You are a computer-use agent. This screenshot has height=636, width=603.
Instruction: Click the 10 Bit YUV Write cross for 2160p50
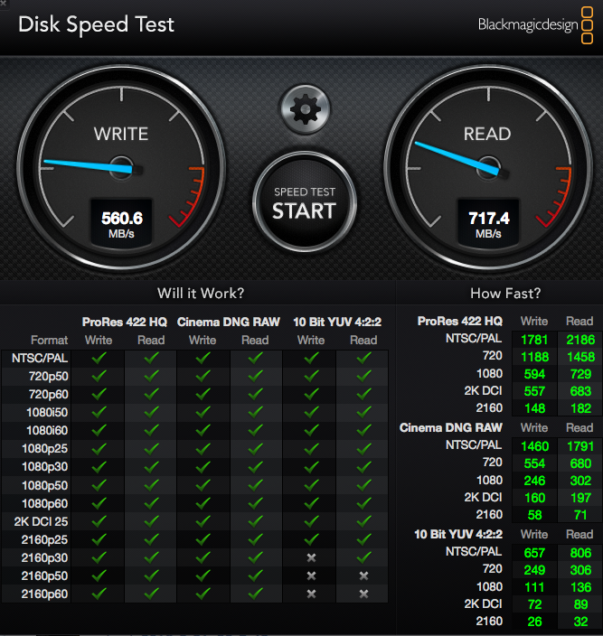pos(311,575)
